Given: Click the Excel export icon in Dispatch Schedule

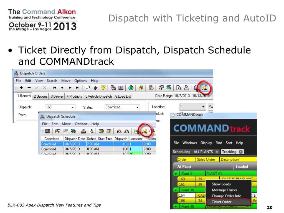Looking at the screenshot, I should (x=136, y=131).
